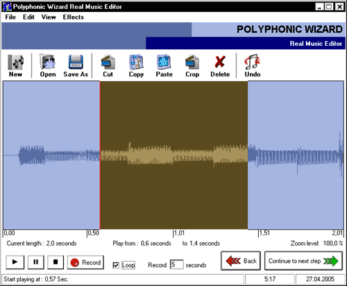Click the Record button

point(85,262)
